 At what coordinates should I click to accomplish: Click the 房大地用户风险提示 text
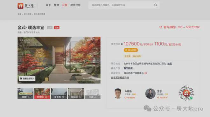coord(134,73)
